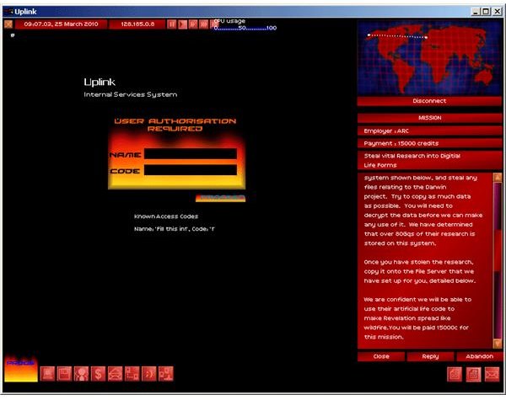Click Abandon to drop the mission

pos(479,356)
